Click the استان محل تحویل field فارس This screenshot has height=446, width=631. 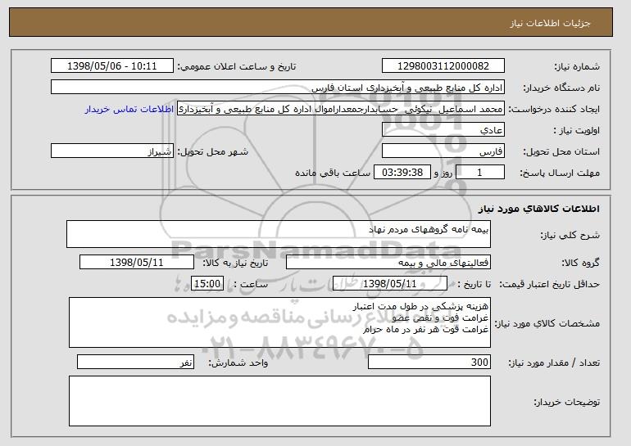click(443, 151)
